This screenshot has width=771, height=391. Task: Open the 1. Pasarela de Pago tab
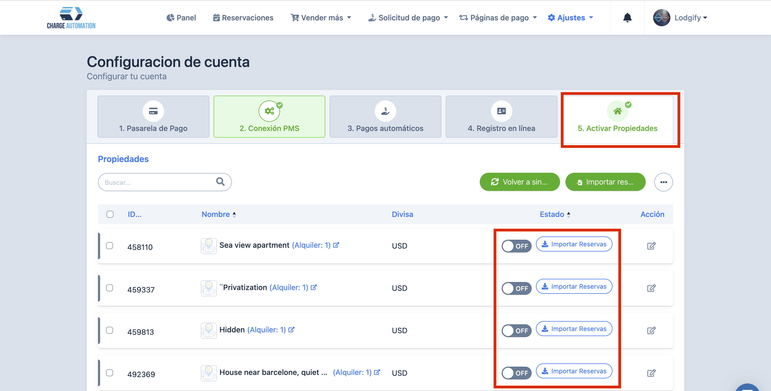pos(153,117)
